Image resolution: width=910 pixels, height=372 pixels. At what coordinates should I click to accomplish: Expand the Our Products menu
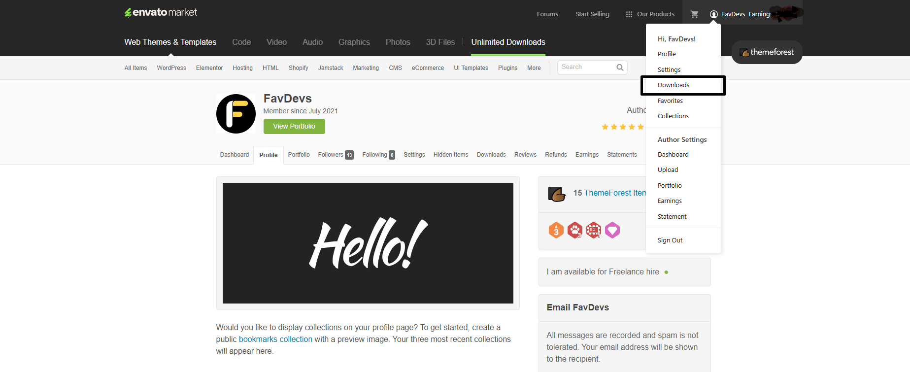click(650, 14)
